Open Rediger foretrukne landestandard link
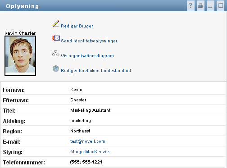 pyautogui.click(x=96, y=71)
